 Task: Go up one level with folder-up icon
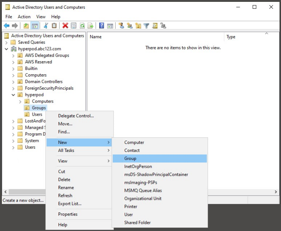[x=26, y=26]
